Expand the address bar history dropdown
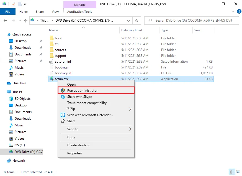The height and width of the screenshot is (176, 242). pos(128,21)
